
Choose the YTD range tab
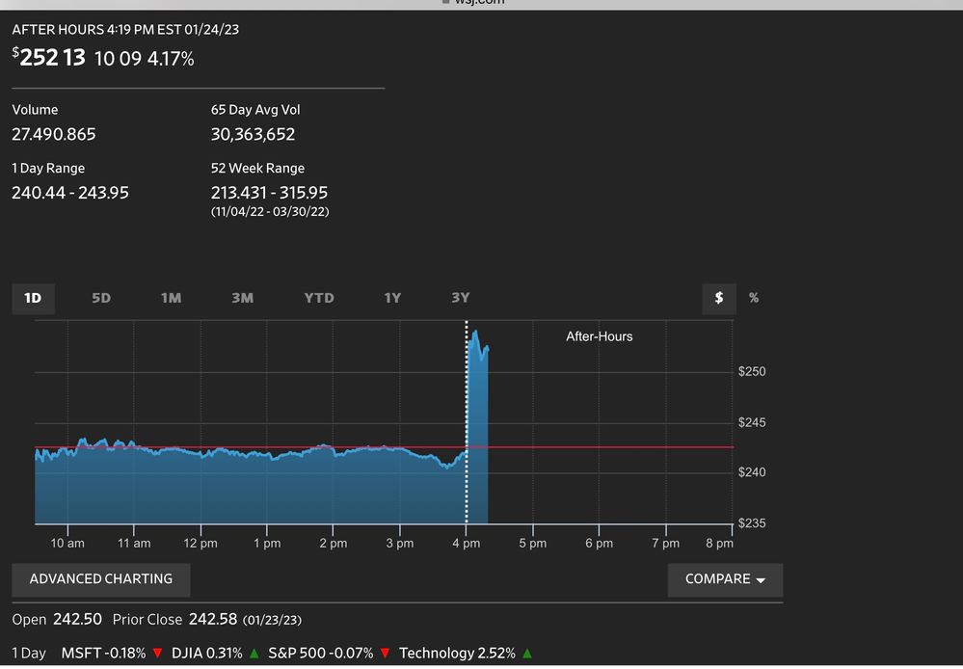click(x=319, y=298)
